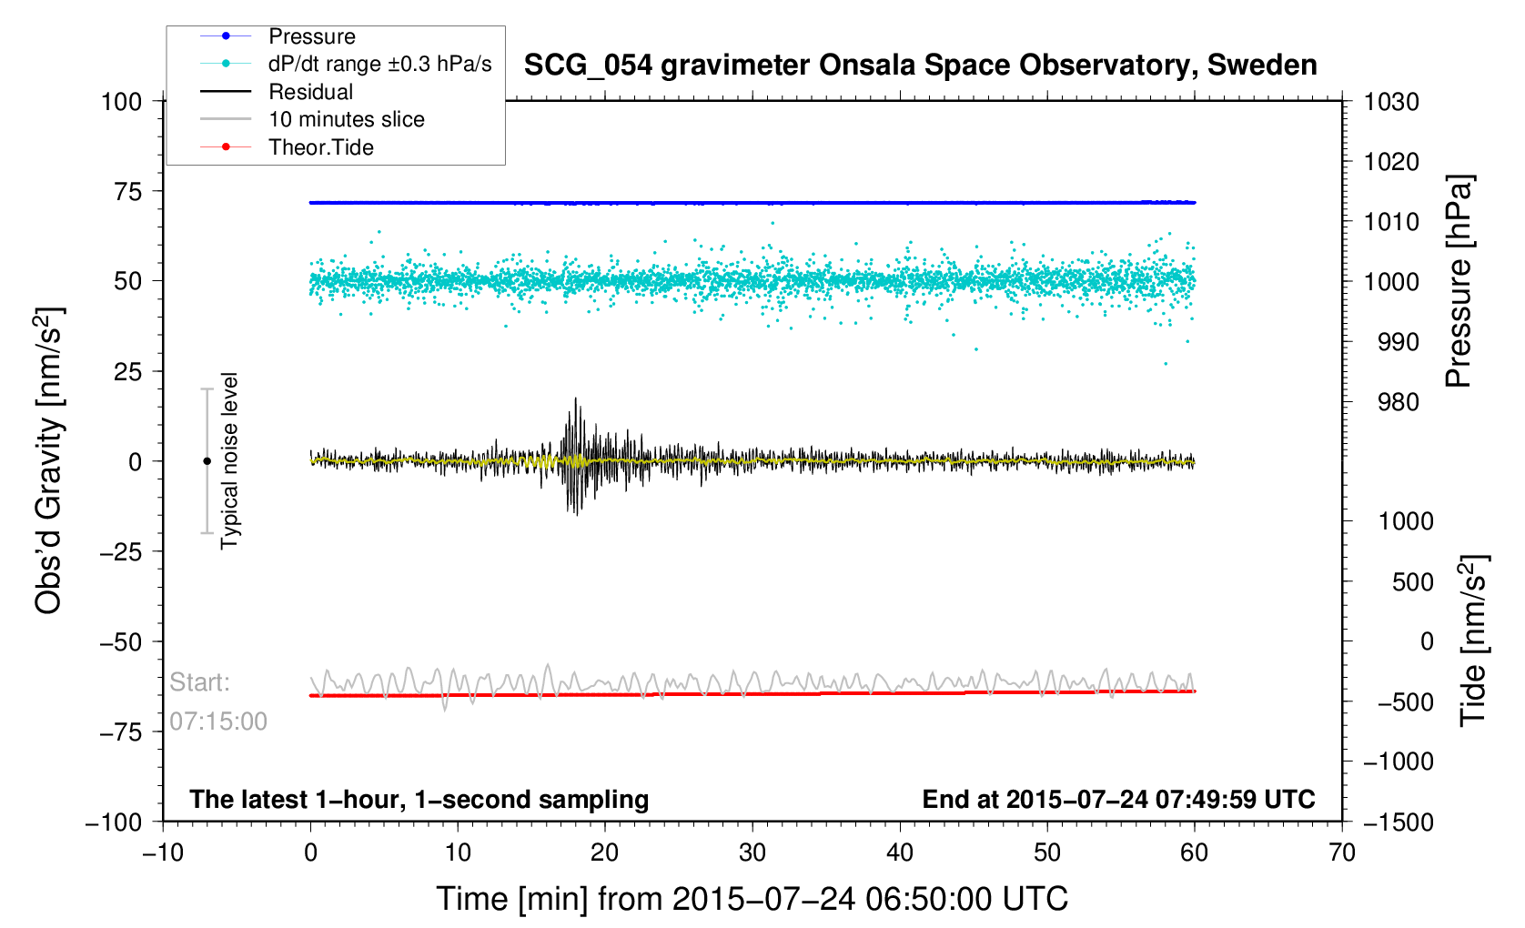Screen dimensions: 1525x928
Task: Click the black Residual legend line
Action: pos(226,92)
